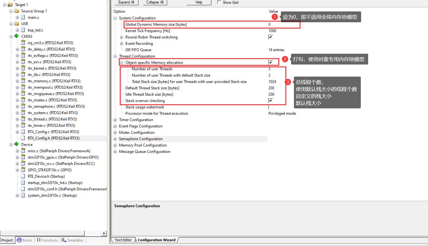Click the misc.c file key icon
The image size is (428, 246).
click(x=23, y=151)
